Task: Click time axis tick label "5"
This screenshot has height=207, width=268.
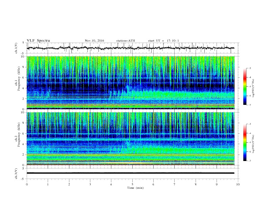Action: click(x=132, y=184)
